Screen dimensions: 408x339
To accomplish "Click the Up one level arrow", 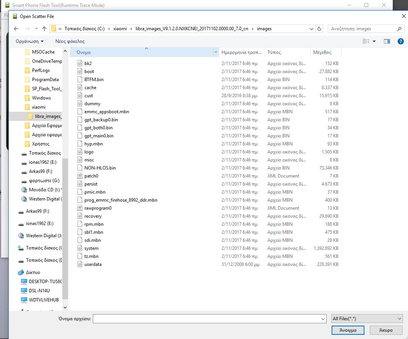I will pos(44,29).
